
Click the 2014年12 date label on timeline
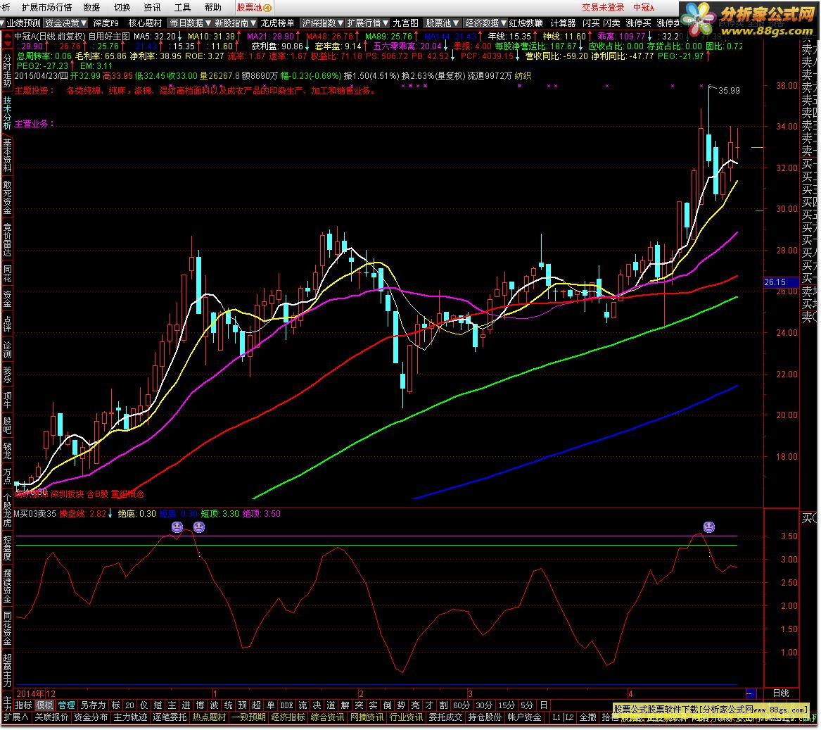click(x=36, y=693)
